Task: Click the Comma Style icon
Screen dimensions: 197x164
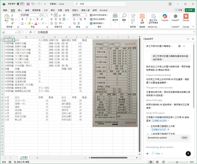Action: [85, 19]
